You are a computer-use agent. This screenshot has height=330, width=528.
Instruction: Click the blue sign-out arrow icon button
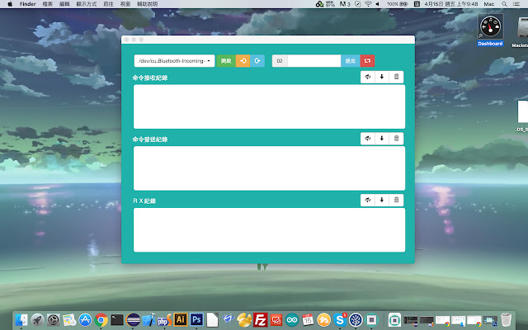pyautogui.click(x=257, y=61)
